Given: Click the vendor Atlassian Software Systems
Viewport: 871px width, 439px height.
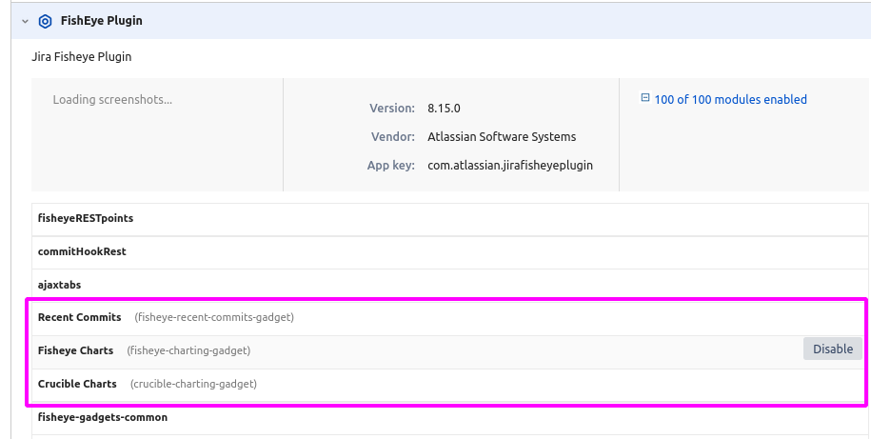Looking at the screenshot, I should point(502,137).
